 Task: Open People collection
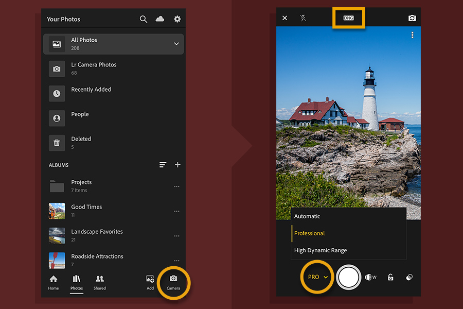tap(113, 118)
